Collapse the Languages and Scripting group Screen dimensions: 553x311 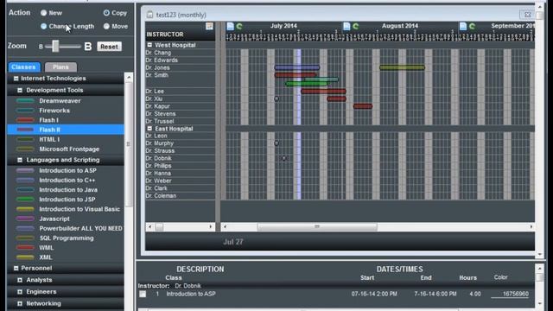pyautogui.click(x=20, y=160)
